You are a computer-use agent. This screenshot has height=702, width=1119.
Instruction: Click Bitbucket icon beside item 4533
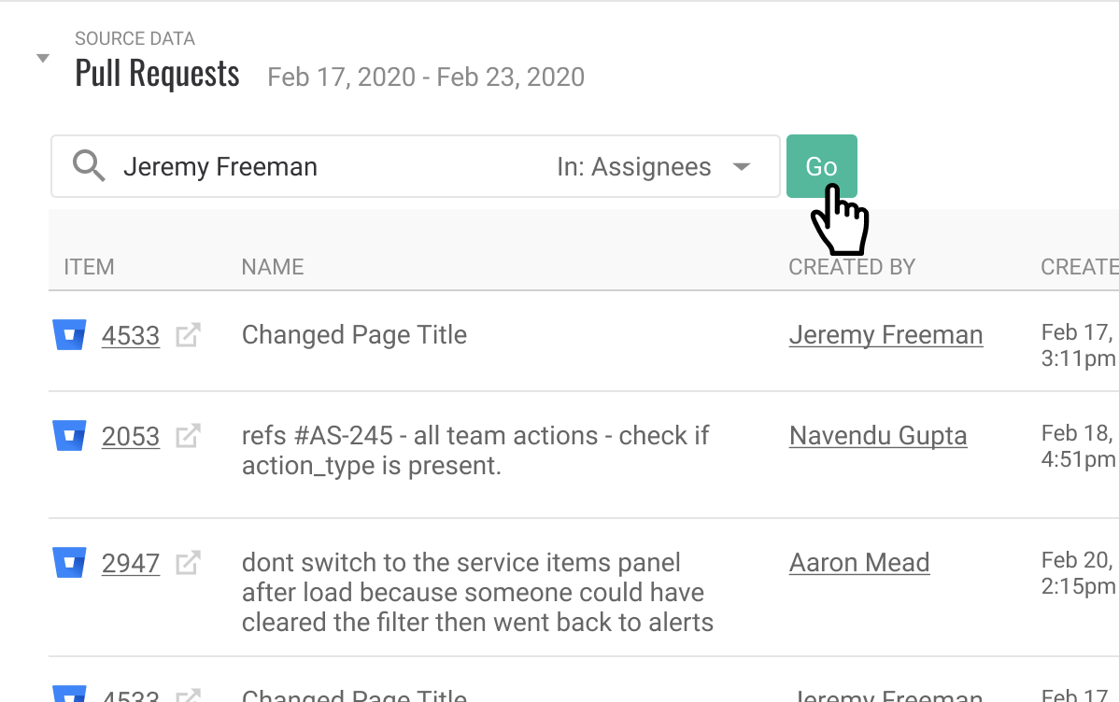69,335
